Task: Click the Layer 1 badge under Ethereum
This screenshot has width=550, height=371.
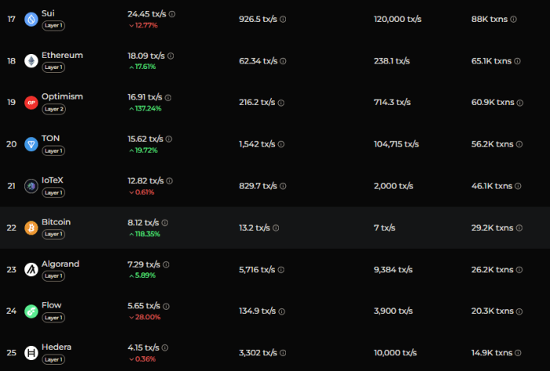Action: pos(53,67)
